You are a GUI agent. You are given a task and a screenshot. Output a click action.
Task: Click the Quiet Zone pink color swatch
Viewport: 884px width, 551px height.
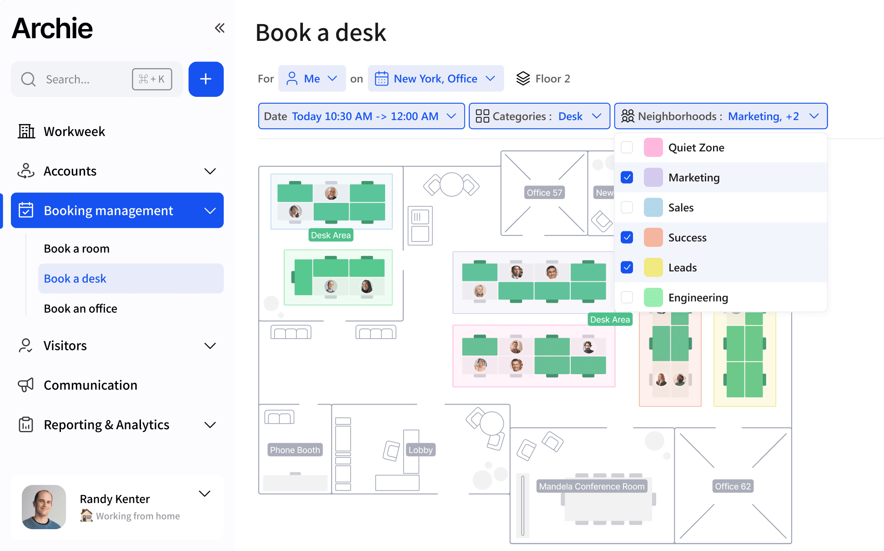pyautogui.click(x=653, y=147)
